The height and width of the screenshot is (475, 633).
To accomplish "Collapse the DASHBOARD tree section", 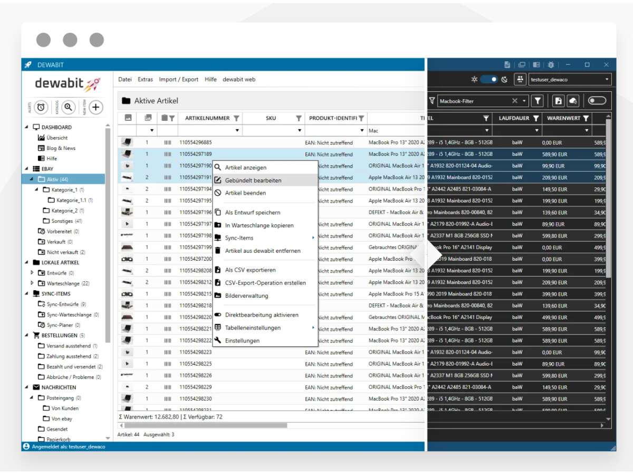I will click(27, 127).
